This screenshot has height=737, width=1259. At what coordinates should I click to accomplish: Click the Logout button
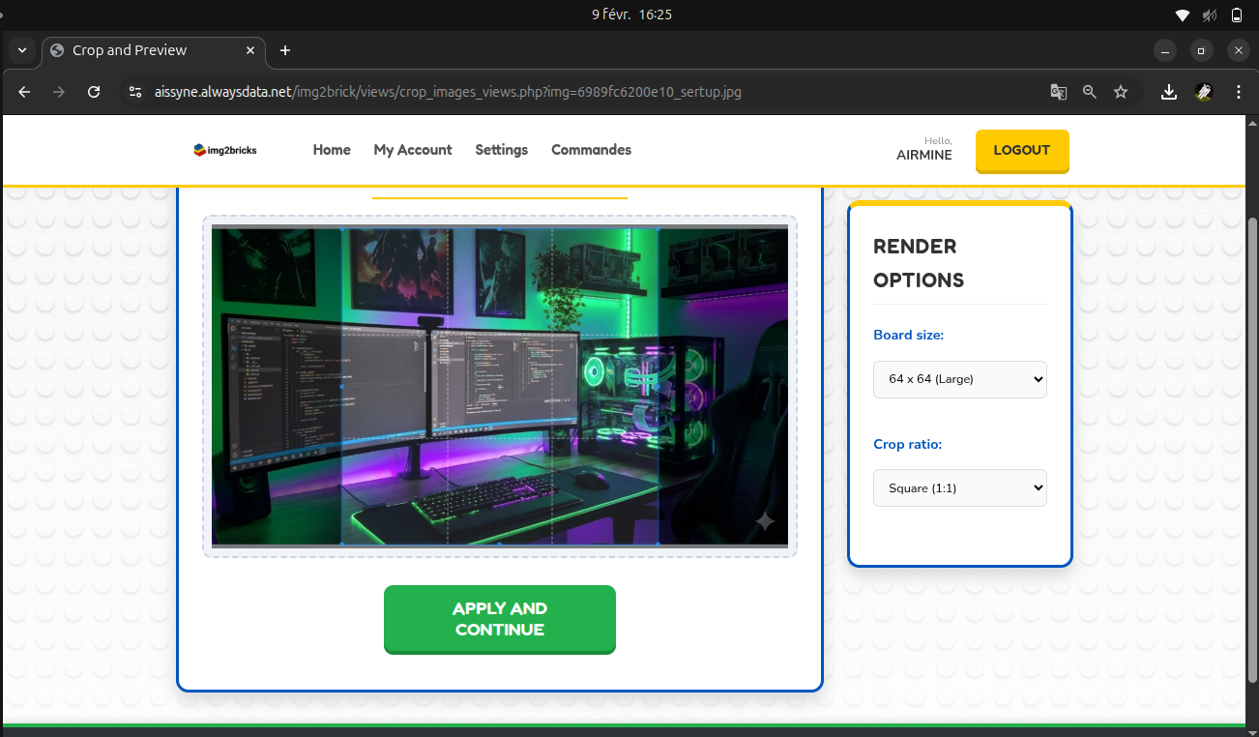pyautogui.click(x=1021, y=151)
